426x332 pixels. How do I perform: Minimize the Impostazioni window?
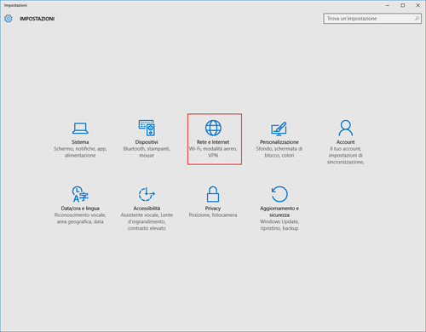(x=388, y=5)
